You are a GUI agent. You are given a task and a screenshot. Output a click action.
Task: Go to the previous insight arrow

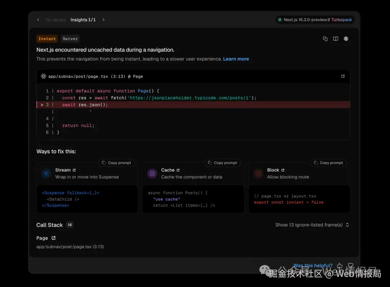coord(38,19)
